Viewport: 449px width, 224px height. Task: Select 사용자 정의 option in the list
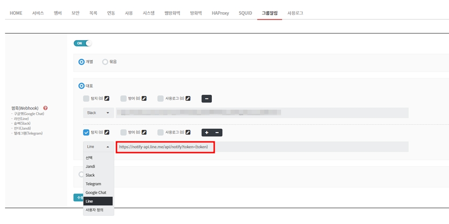pyautogui.click(x=94, y=210)
